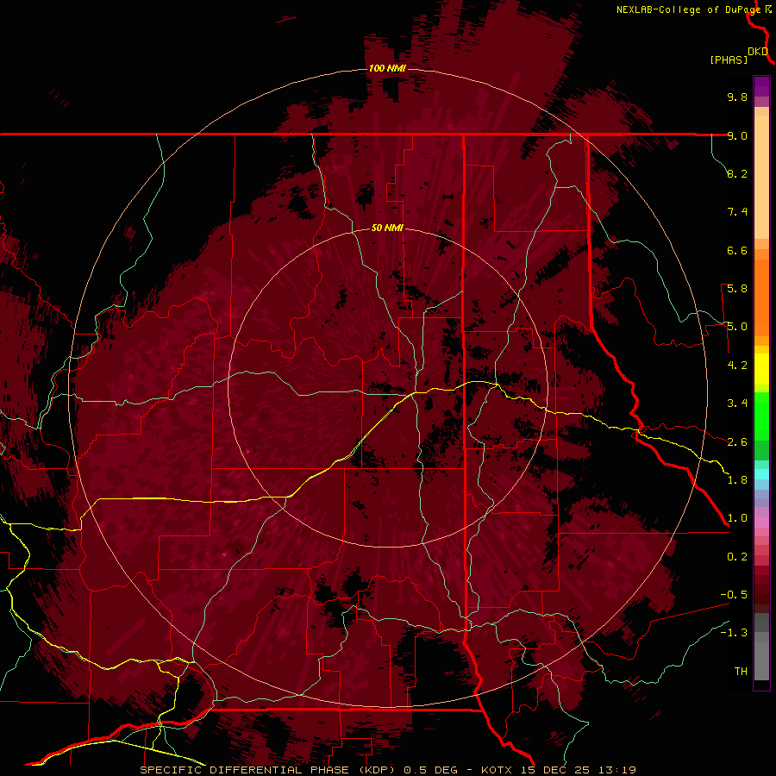The image size is (776, 776).
Task: Click the 2.6 value on the color scale
Action: (737, 442)
